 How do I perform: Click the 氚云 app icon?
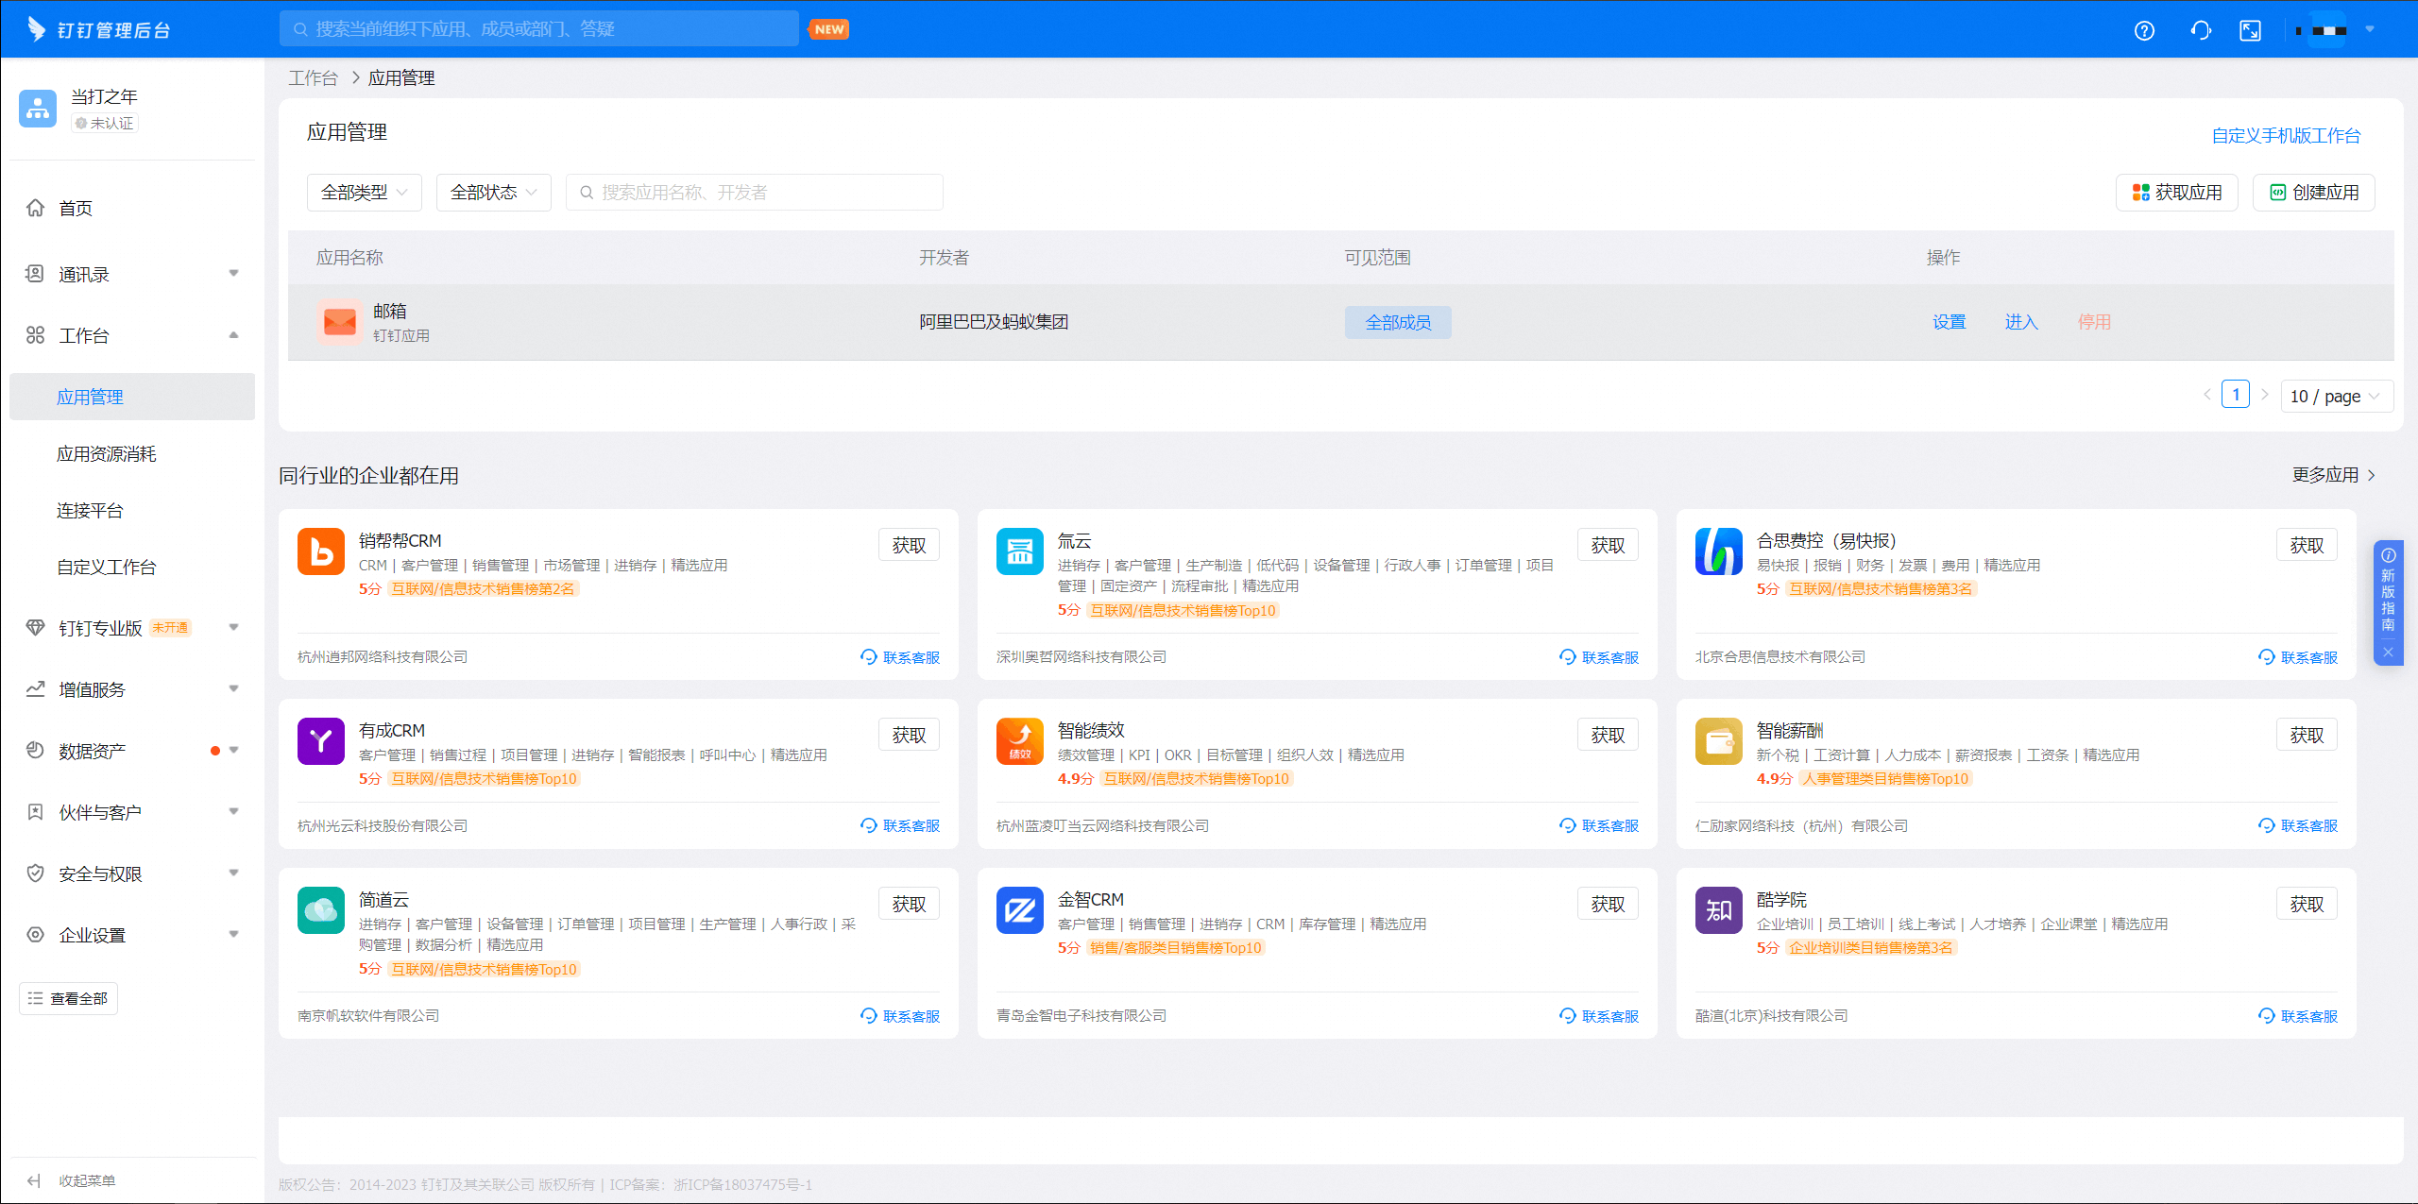(x=1020, y=551)
